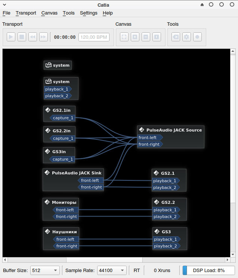The image size is (238, 278).
Task: Open JACK settings via gear icon
Action: tap(186, 37)
